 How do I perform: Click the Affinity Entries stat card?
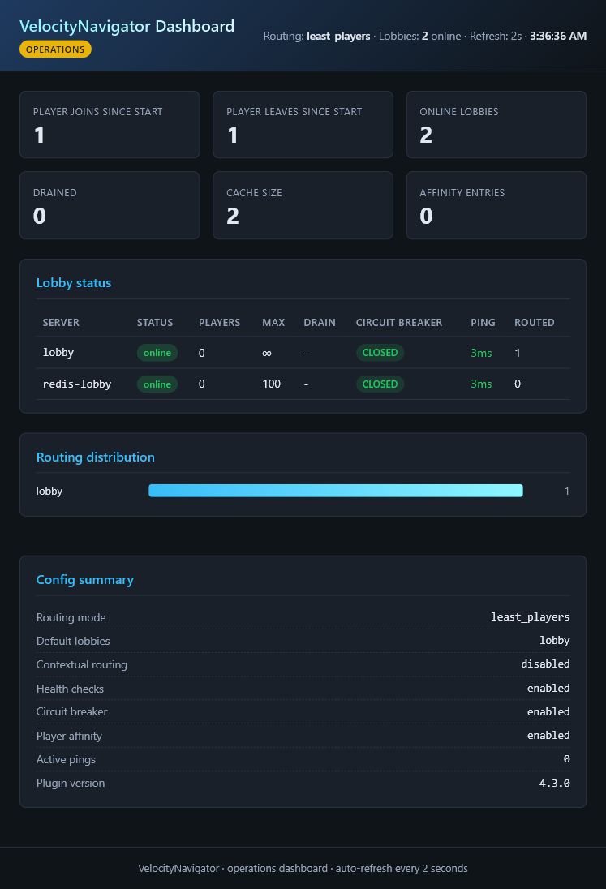[496, 205]
